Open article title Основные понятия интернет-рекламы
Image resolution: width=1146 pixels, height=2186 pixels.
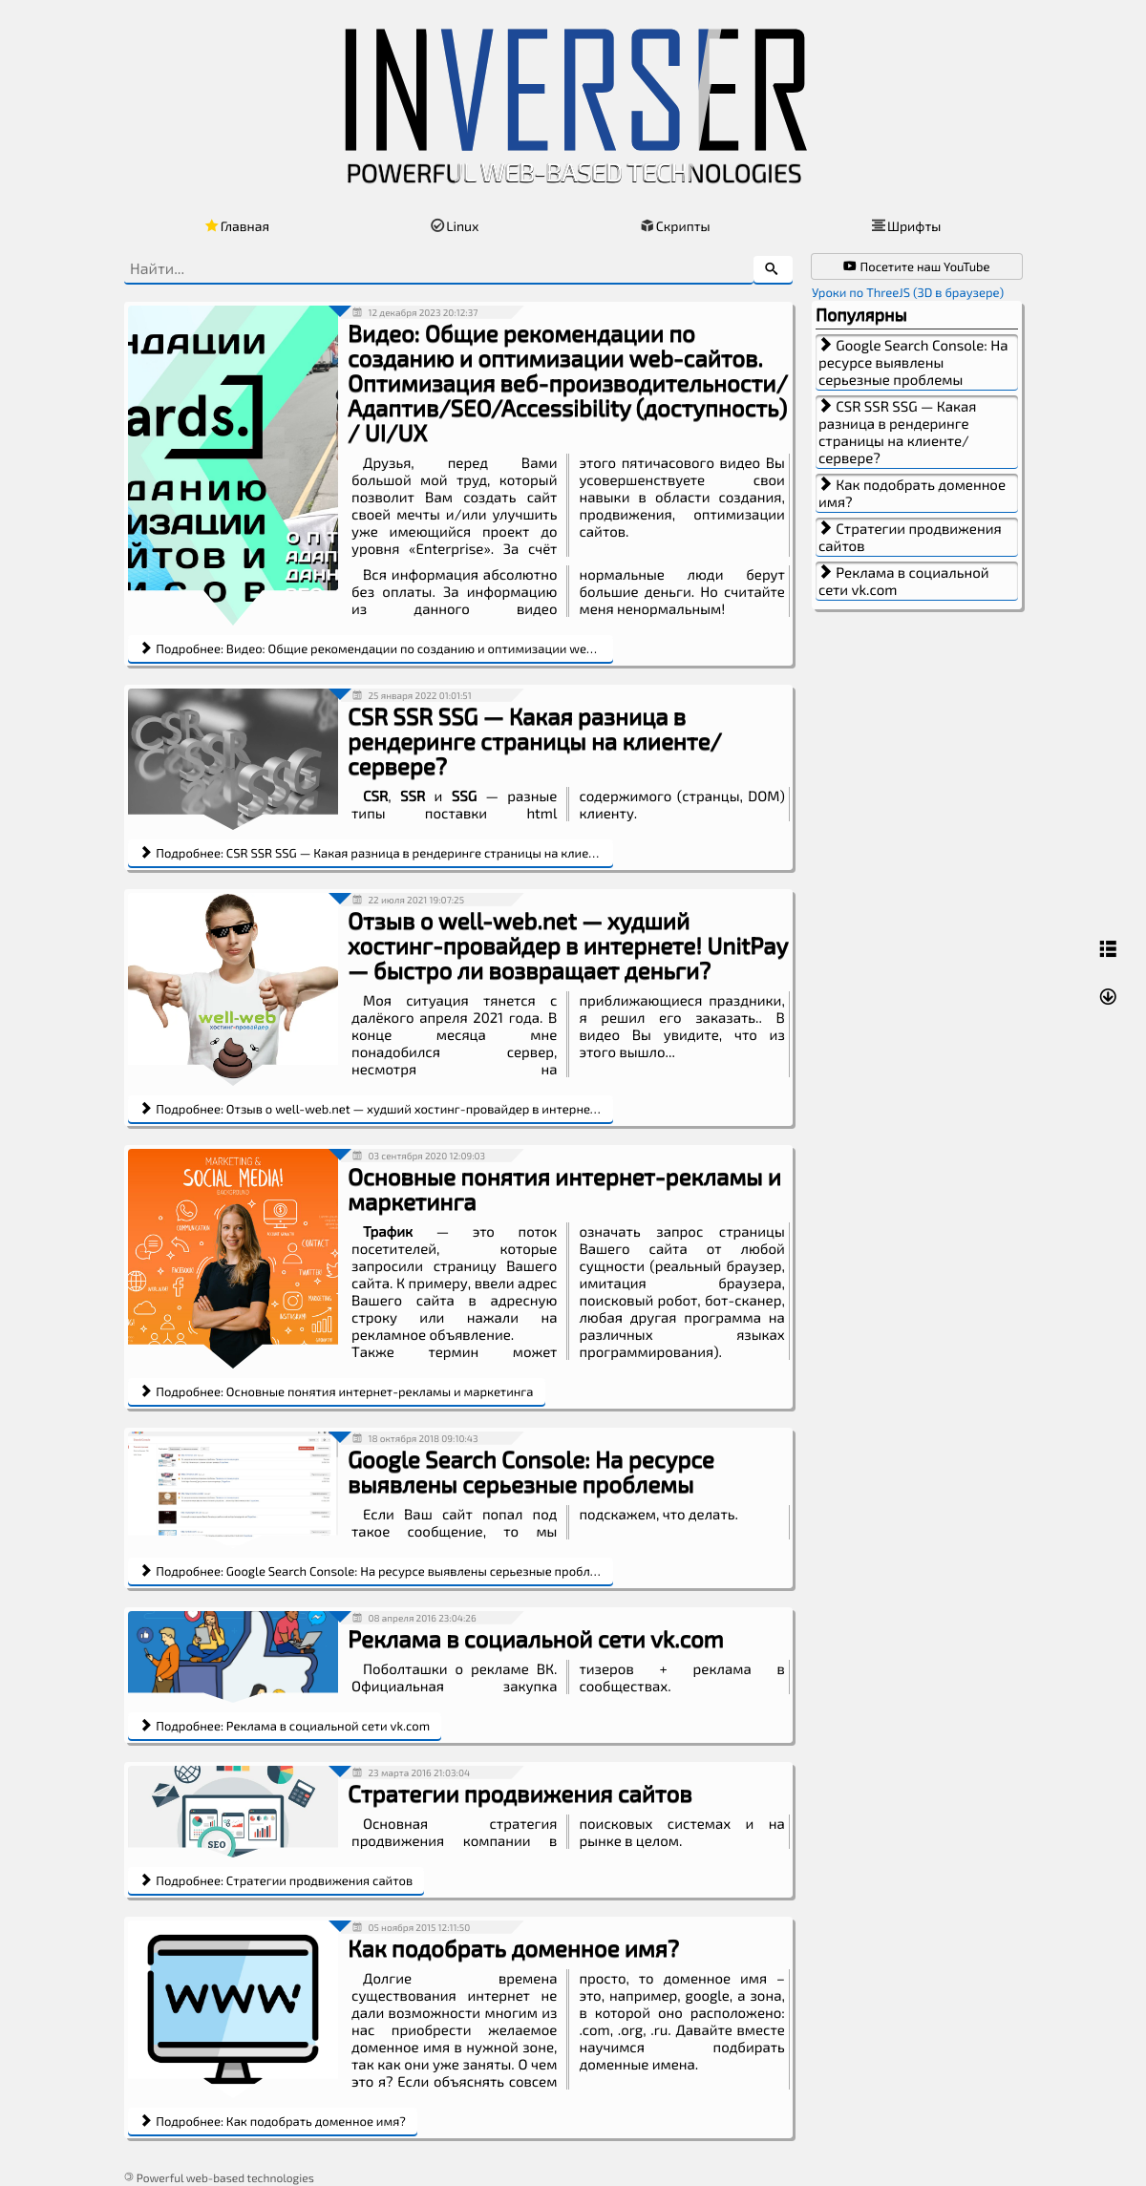click(564, 1190)
